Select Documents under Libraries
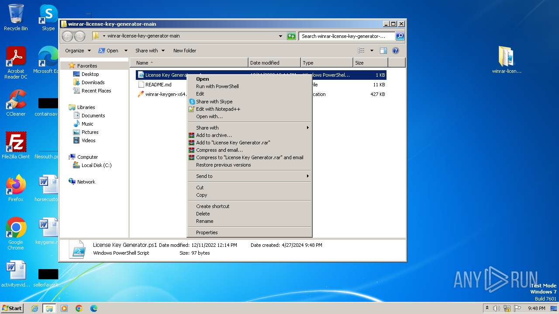The height and width of the screenshot is (314, 559). [x=93, y=116]
